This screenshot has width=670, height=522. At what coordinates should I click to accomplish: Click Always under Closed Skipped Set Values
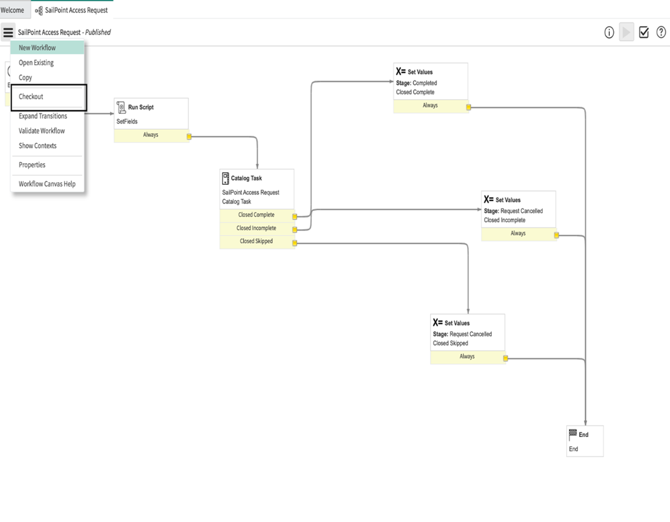(x=467, y=357)
